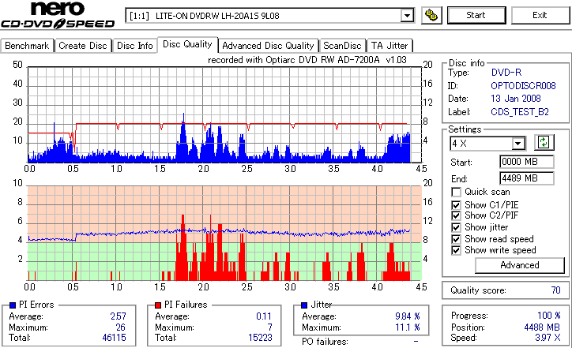The width and height of the screenshot is (572, 348).
Task: Open the TA Jitter tab
Action: [389, 46]
